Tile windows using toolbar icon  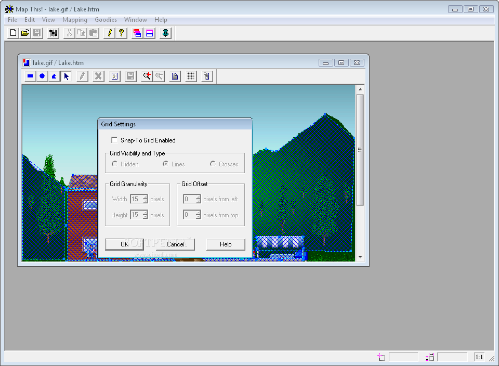tap(149, 33)
